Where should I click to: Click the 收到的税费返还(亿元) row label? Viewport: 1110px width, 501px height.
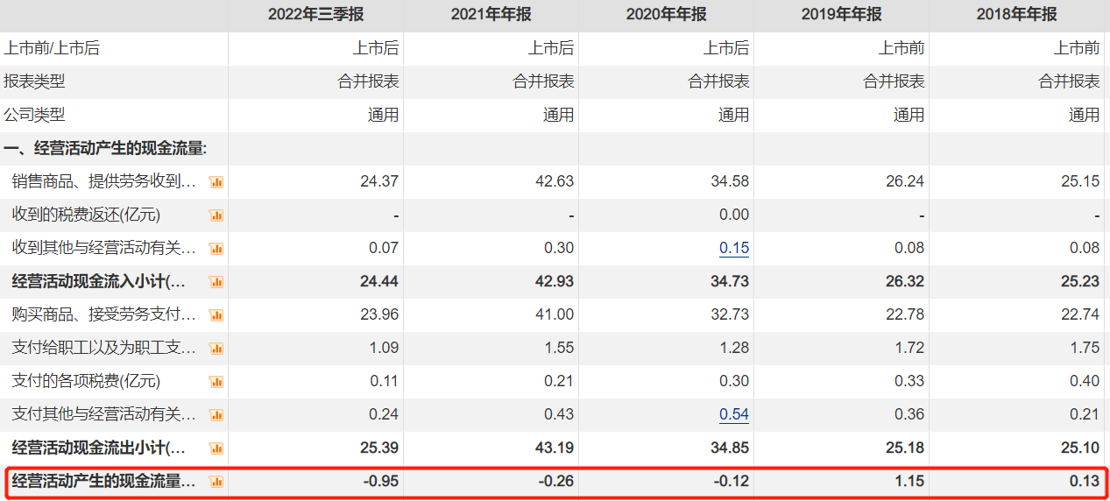coord(86,215)
